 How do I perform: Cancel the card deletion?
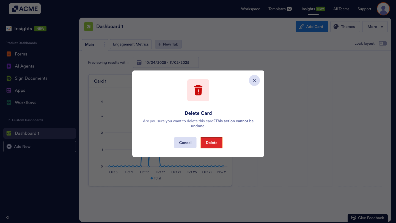tap(185, 143)
